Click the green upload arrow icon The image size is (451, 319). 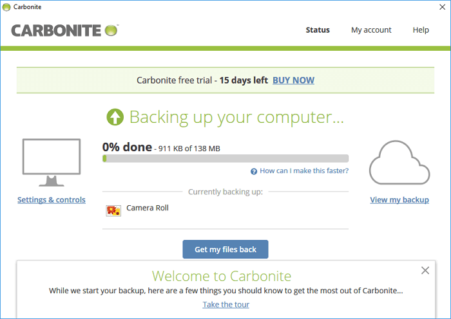[115, 117]
